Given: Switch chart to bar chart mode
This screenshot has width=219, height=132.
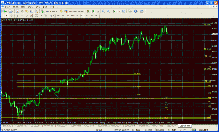Looking at the screenshot, I should coord(88,11).
